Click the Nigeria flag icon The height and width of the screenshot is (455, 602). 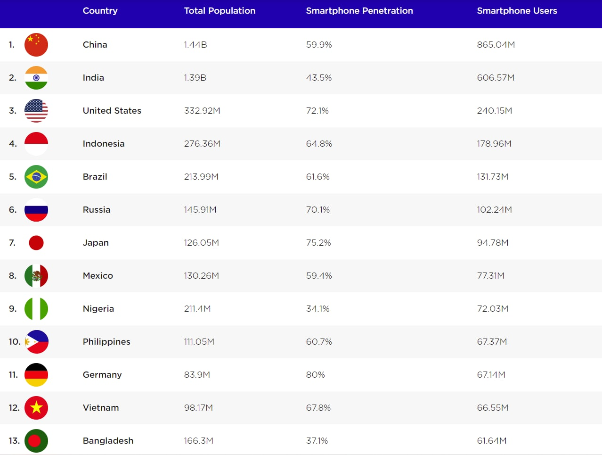[36, 309]
